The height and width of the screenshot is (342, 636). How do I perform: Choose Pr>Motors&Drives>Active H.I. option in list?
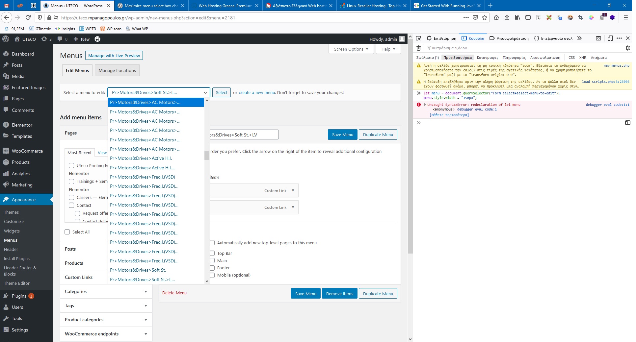pyautogui.click(x=156, y=158)
